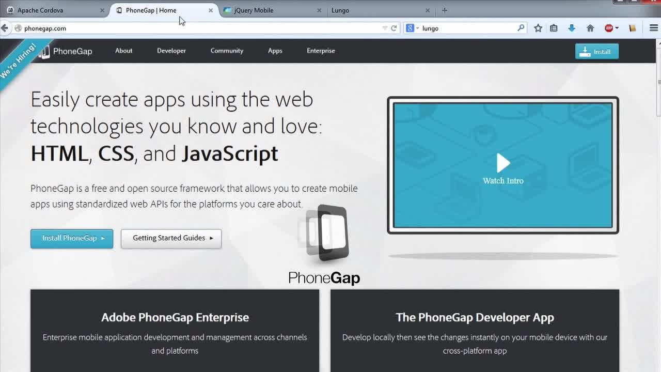Open The PhoneGap Developer App card
The image size is (661, 372).
point(475,331)
